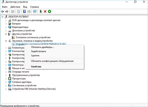Image resolution: width=148 pixels, height=107 pixels.
Task: Open the blue question-mark Help icon
Action: pyautogui.click(x=24, y=11)
